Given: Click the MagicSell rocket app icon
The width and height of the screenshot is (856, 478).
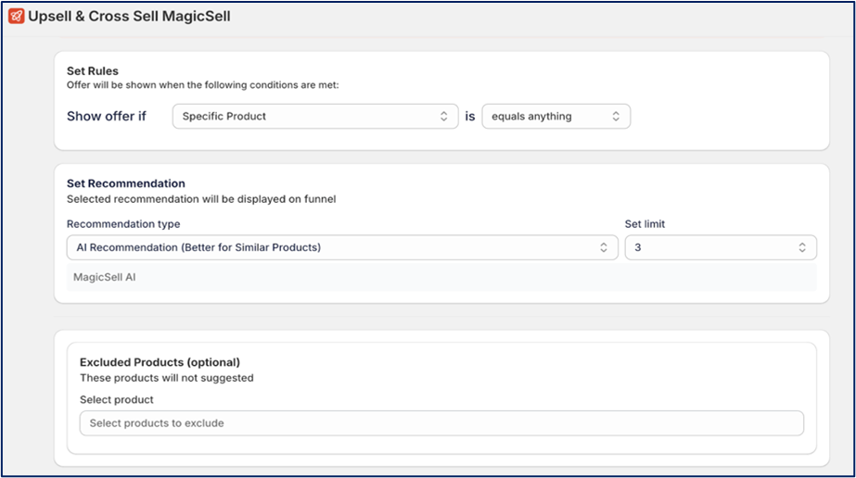Looking at the screenshot, I should [17, 17].
